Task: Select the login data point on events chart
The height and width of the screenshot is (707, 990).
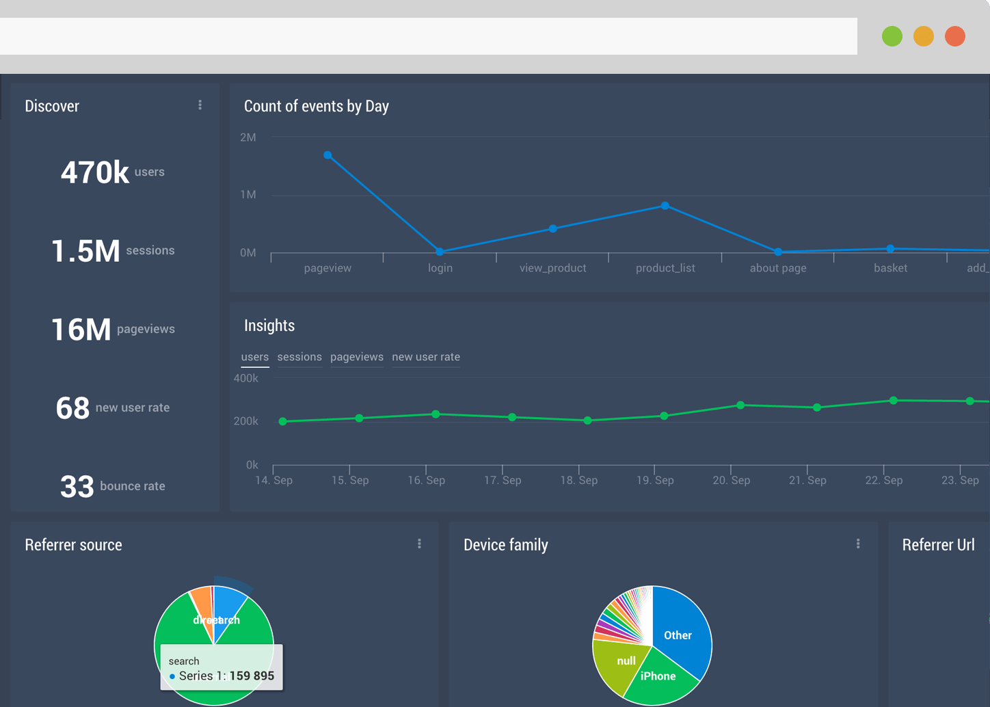Action: click(440, 252)
